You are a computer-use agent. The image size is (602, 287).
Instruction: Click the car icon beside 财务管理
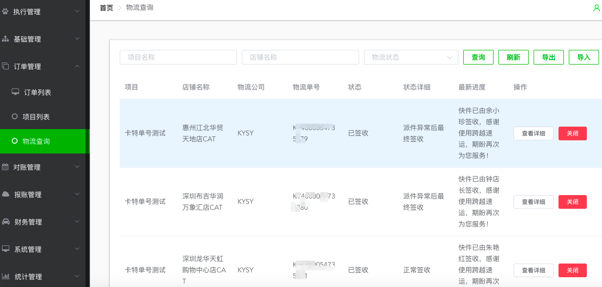click(5, 221)
